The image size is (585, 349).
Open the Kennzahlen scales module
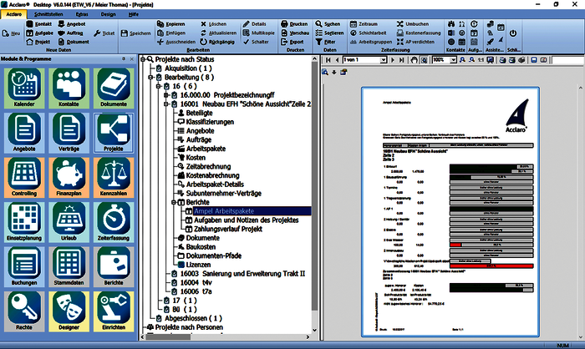[x=114, y=178]
